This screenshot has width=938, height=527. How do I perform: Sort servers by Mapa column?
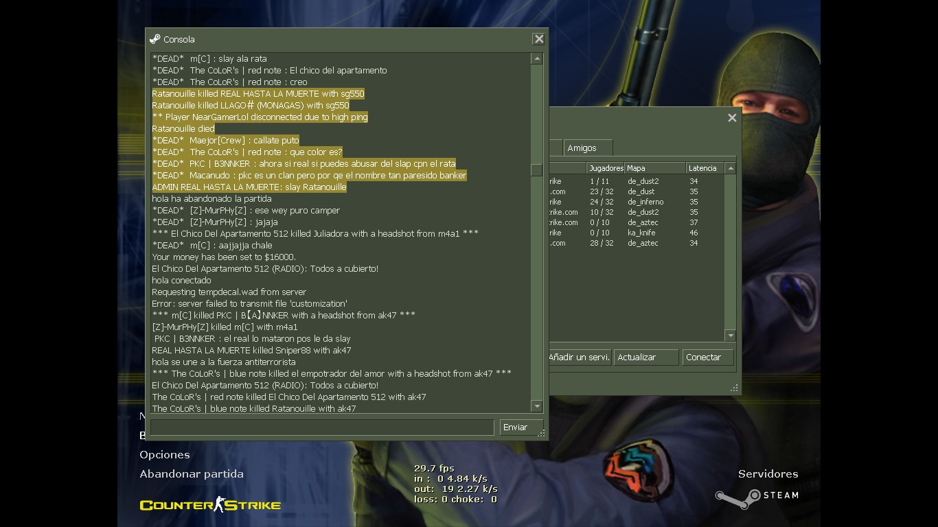coord(655,168)
